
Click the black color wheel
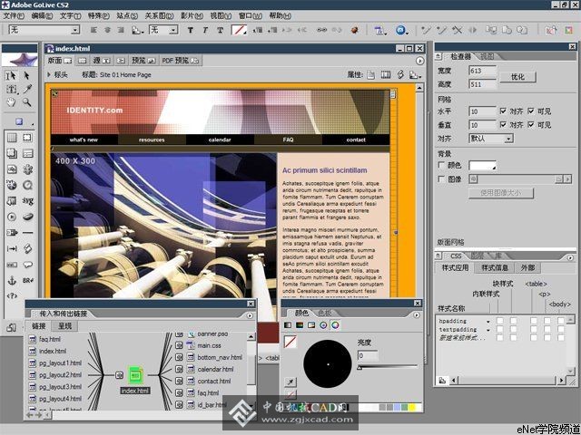tap(328, 364)
